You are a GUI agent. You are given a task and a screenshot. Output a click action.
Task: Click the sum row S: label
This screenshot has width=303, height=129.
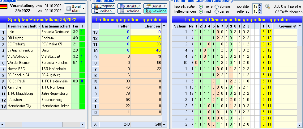(96, 124)
